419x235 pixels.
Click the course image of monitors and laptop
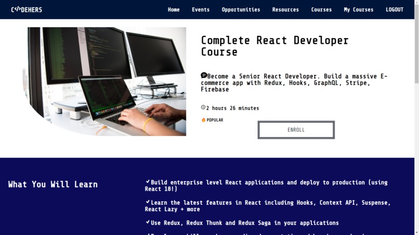[104, 81]
